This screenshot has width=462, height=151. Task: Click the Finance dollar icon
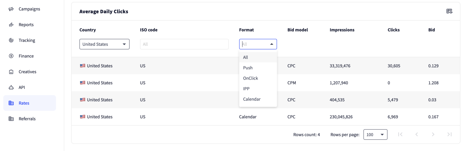(11, 56)
